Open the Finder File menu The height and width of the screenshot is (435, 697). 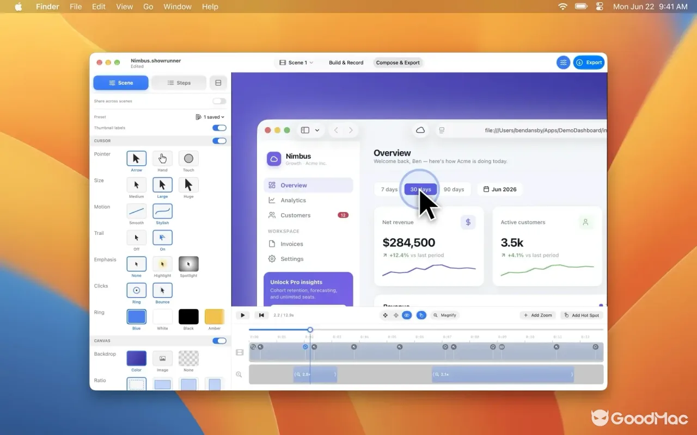pos(76,7)
